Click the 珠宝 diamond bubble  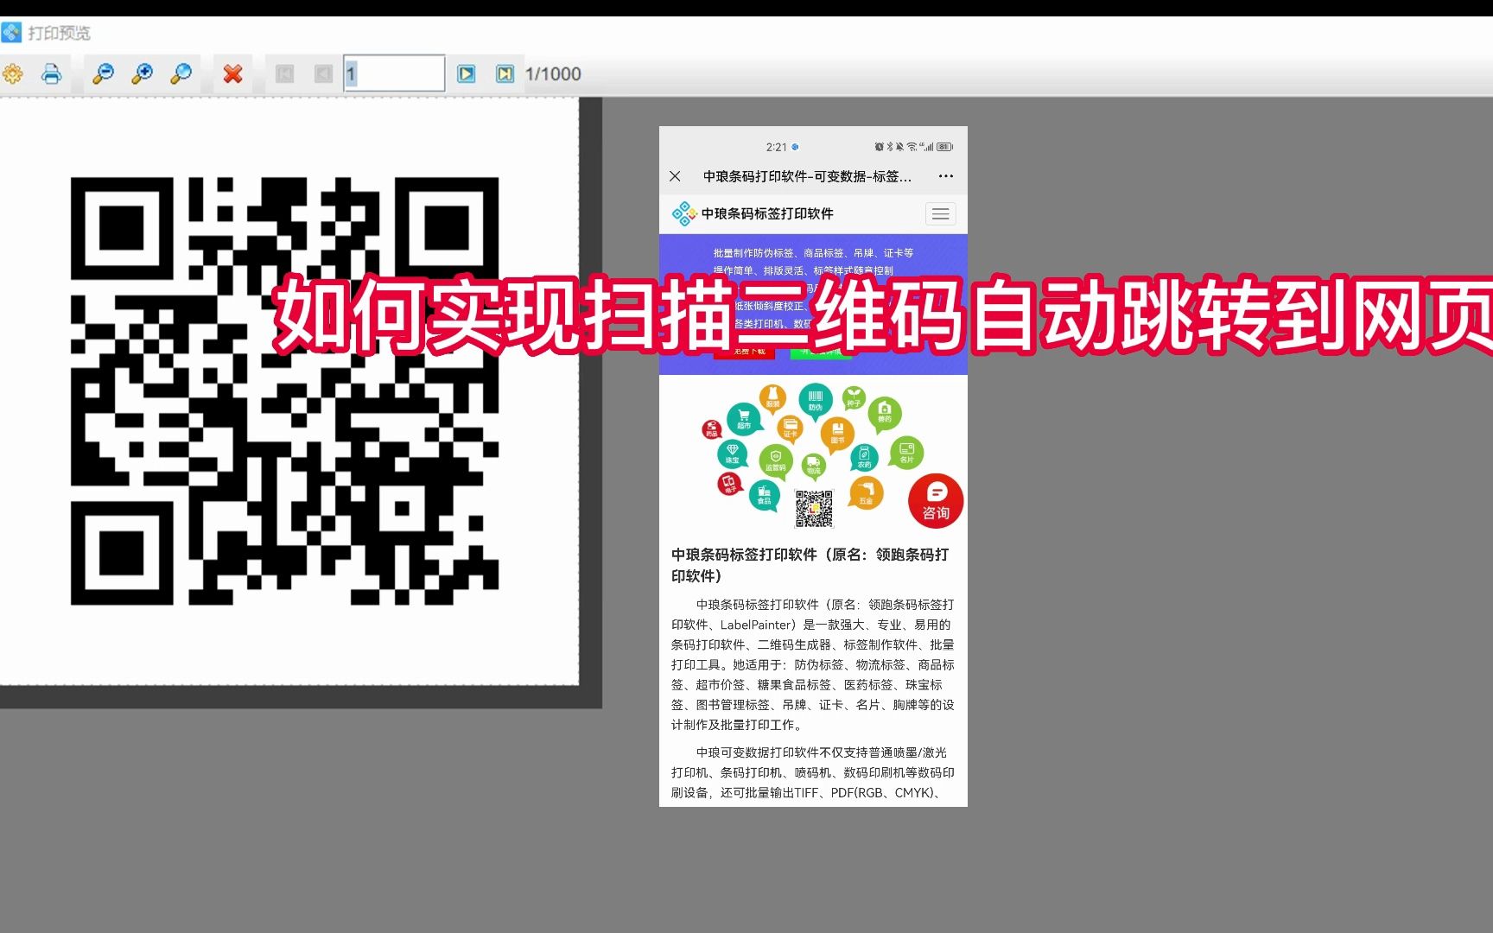(x=733, y=454)
